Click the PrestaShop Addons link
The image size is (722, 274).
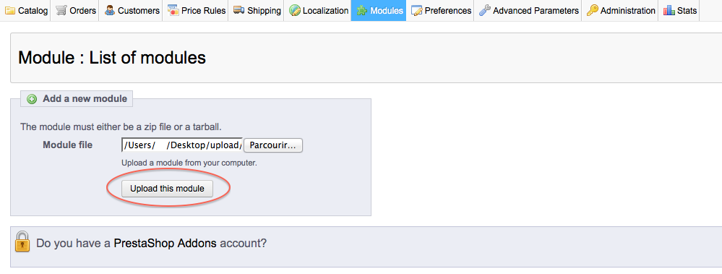(x=166, y=243)
